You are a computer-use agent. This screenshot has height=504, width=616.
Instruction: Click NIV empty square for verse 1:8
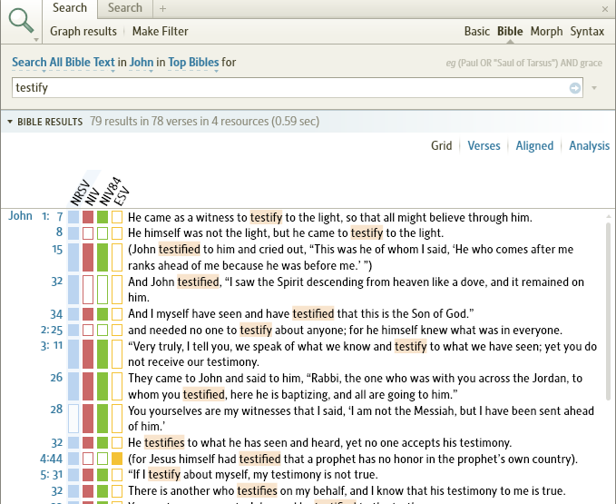point(88,233)
